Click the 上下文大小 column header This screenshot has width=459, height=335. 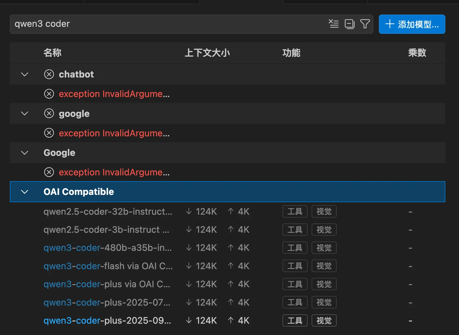coord(207,53)
